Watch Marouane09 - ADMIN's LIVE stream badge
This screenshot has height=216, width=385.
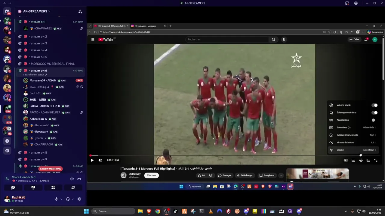(x=79, y=80)
